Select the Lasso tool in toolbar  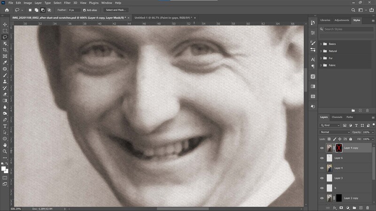tap(5, 37)
